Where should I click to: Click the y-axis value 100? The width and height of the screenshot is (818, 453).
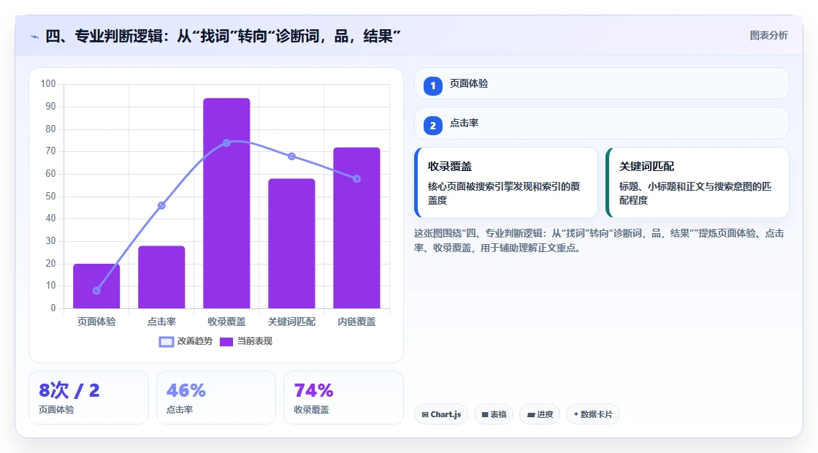pos(48,83)
